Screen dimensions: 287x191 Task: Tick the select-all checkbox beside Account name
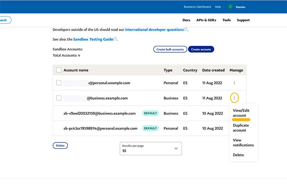click(59, 70)
